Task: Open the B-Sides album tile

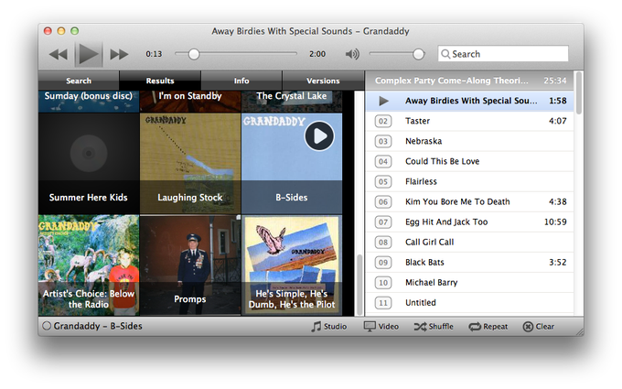Action: point(292,164)
